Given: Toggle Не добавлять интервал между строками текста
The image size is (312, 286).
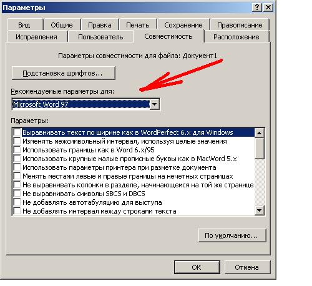Looking at the screenshot, I should click(17, 211).
